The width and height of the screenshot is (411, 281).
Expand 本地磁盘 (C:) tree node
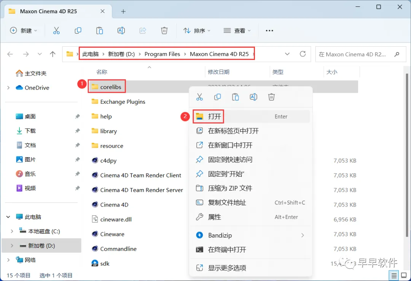[x=12, y=231]
